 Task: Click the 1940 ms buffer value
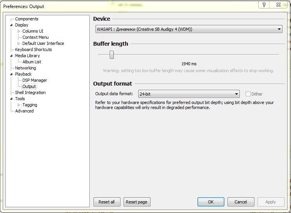(189, 64)
